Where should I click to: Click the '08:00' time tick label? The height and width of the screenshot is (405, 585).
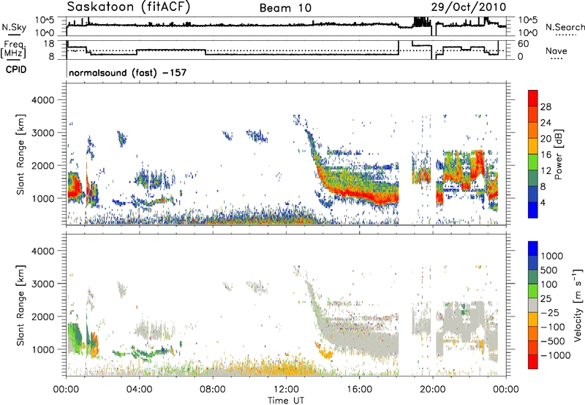(212, 390)
